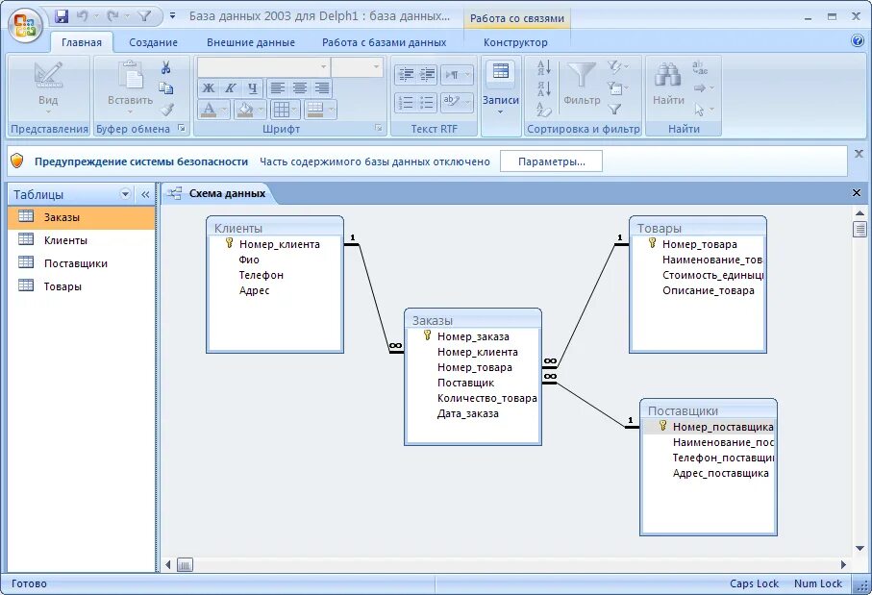872x595 pixels.
Task: Sort ascending with the А-Я arrow icon
Action: click(544, 68)
